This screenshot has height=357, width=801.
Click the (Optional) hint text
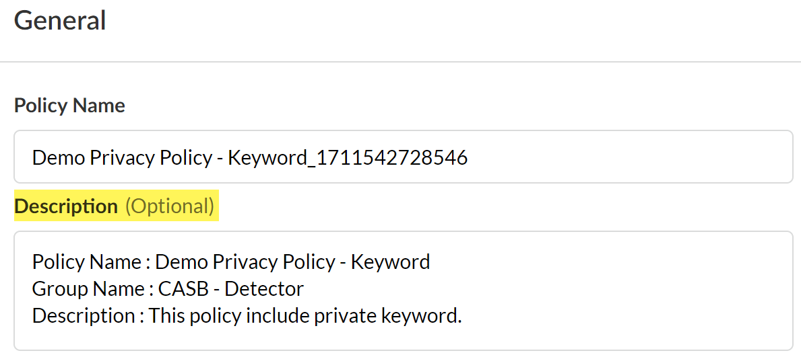[169, 206]
